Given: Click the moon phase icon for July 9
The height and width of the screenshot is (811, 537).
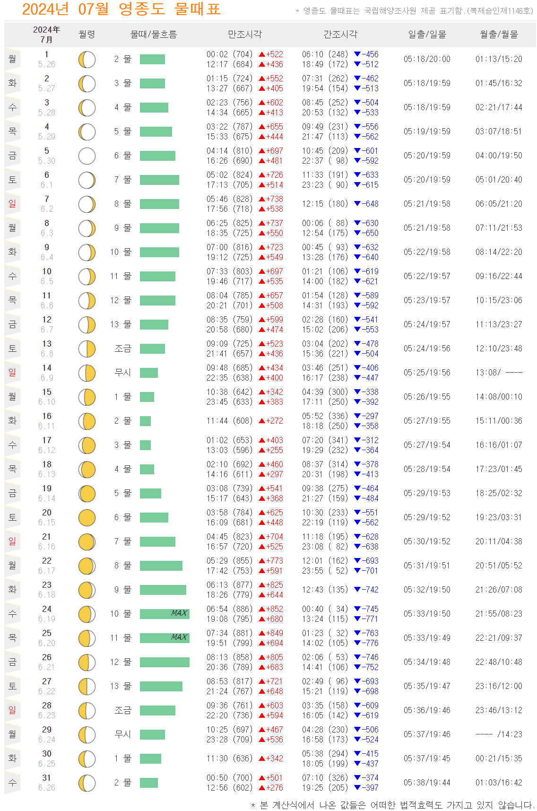Looking at the screenshot, I should click(x=87, y=253).
